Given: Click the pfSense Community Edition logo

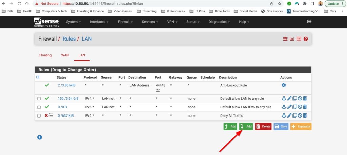Looking at the screenshot, I should (x=46, y=22).
